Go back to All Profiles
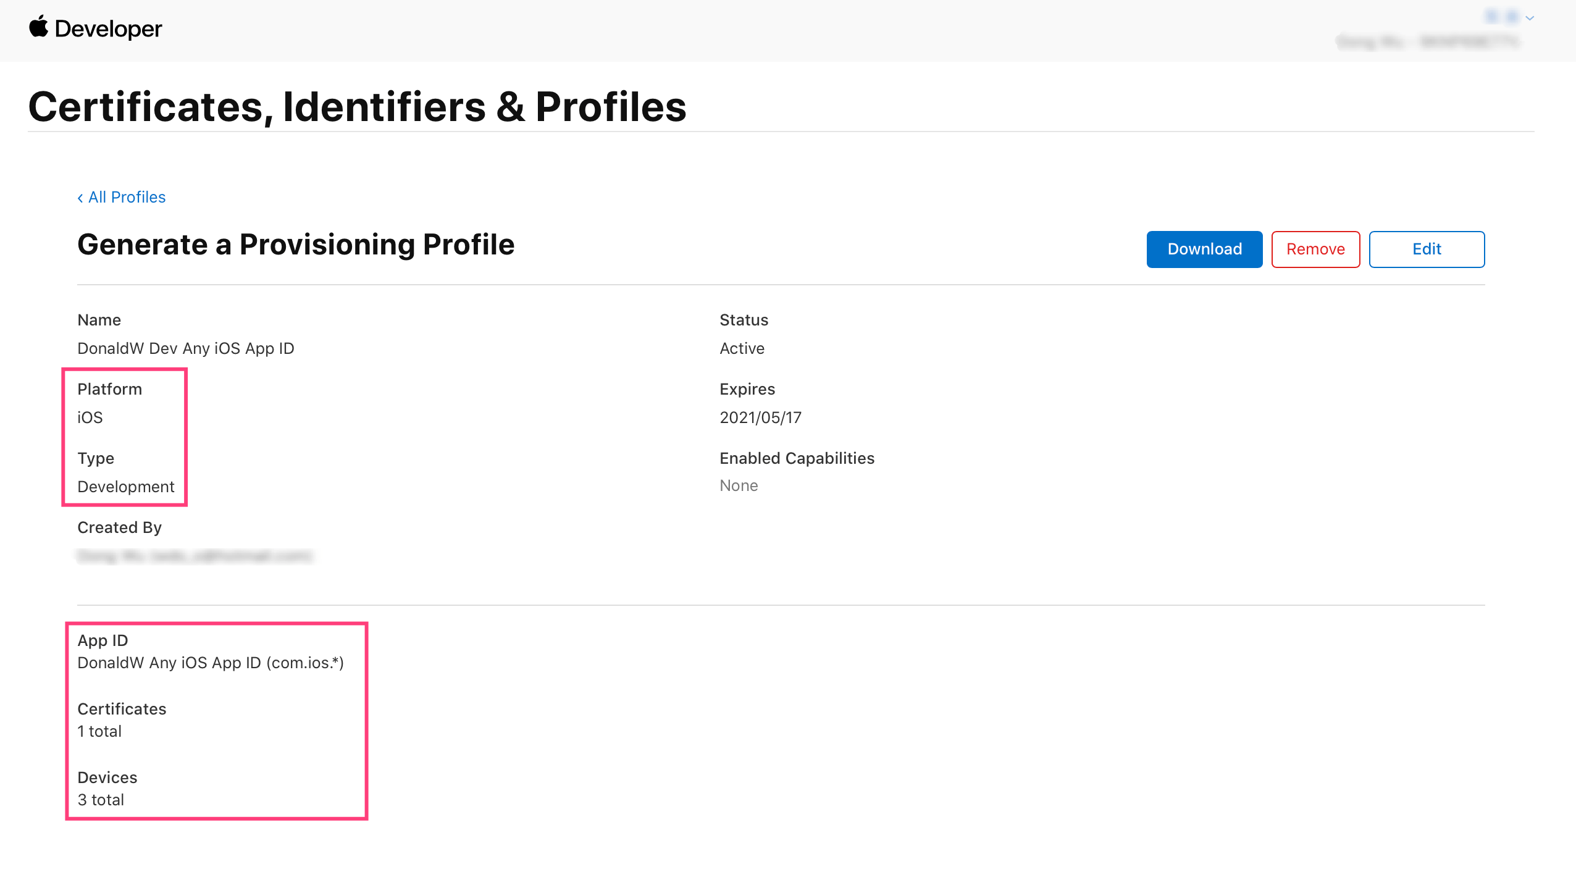The image size is (1576, 872). (127, 197)
